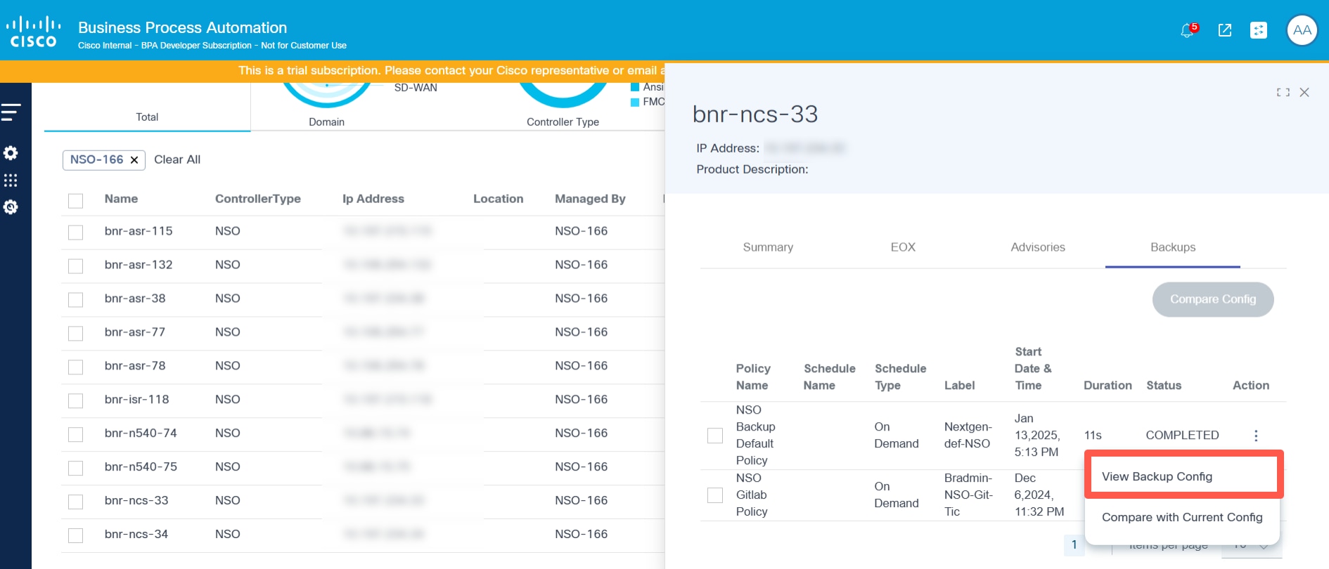Click the Ip Address column header
1329x569 pixels.
pos(373,199)
